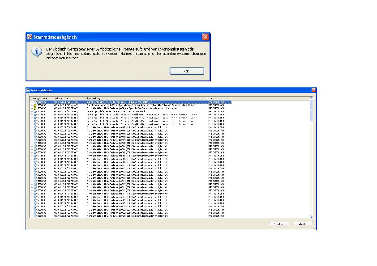Confirm the Stammdatenabgleich dialog with OK
This screenshot has height=266, width=377.
coord(187,71)
